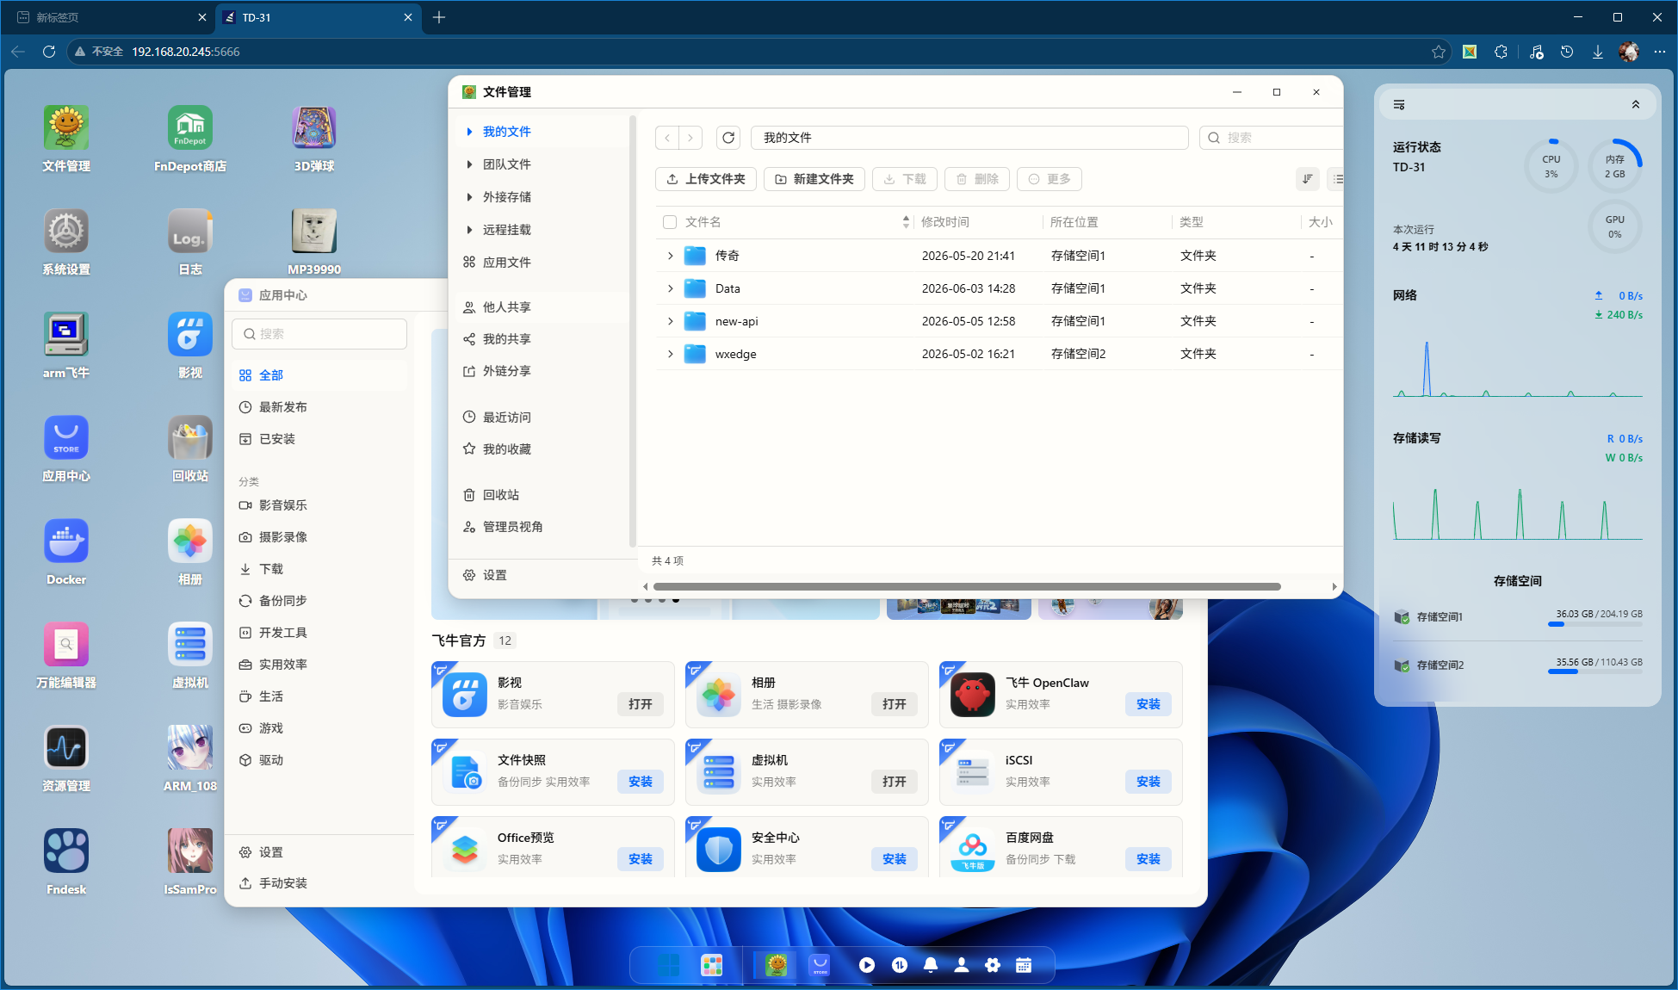Collapse the status widget panel chevron
1678x990 pixels.
pos(1636,105)
